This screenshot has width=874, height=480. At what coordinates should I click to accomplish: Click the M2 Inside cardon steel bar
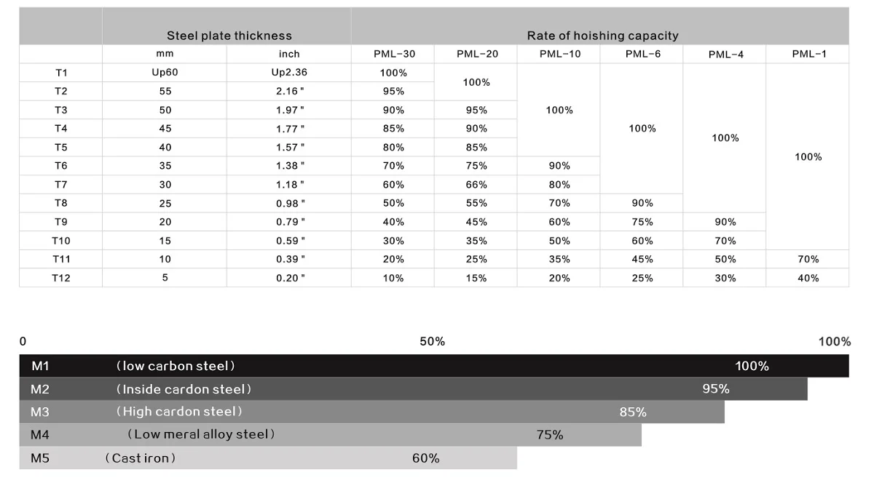(413, 389)
